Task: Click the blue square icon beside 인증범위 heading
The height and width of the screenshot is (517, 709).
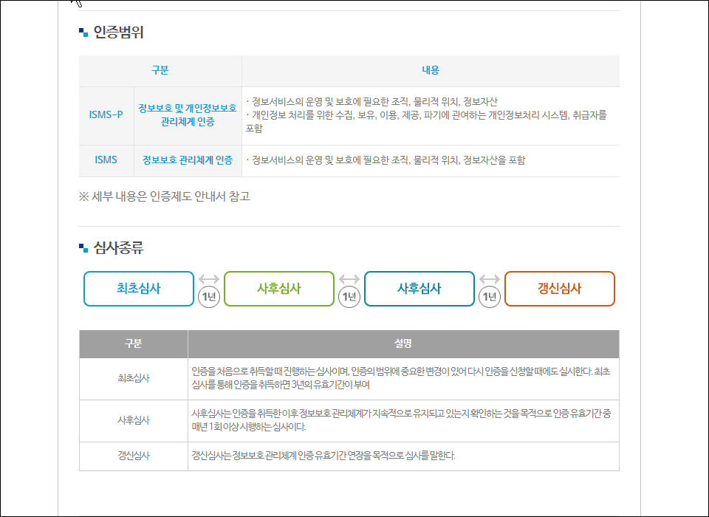Action: coord(83,31)
